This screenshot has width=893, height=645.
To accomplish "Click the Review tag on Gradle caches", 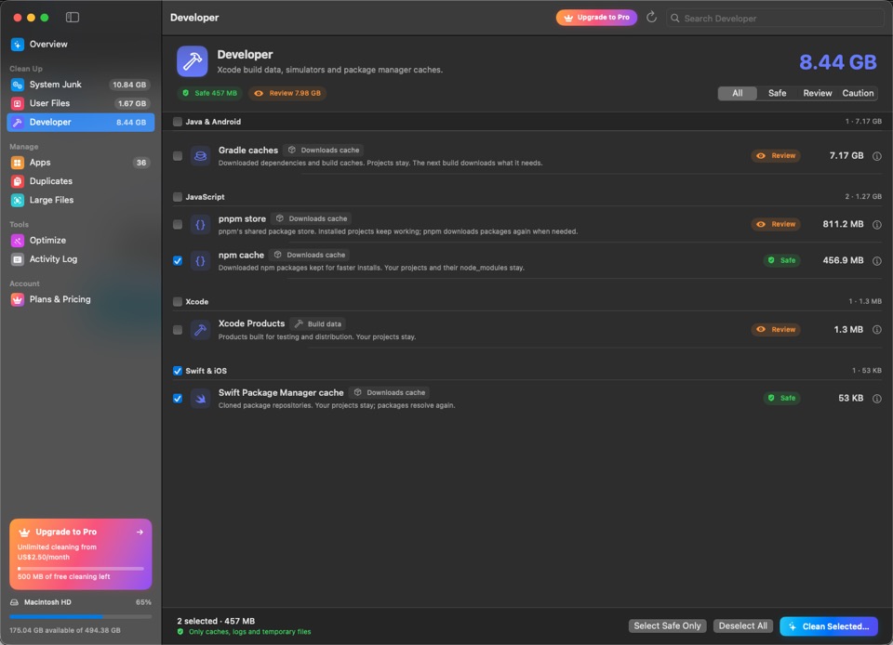I will coord(776,156).
